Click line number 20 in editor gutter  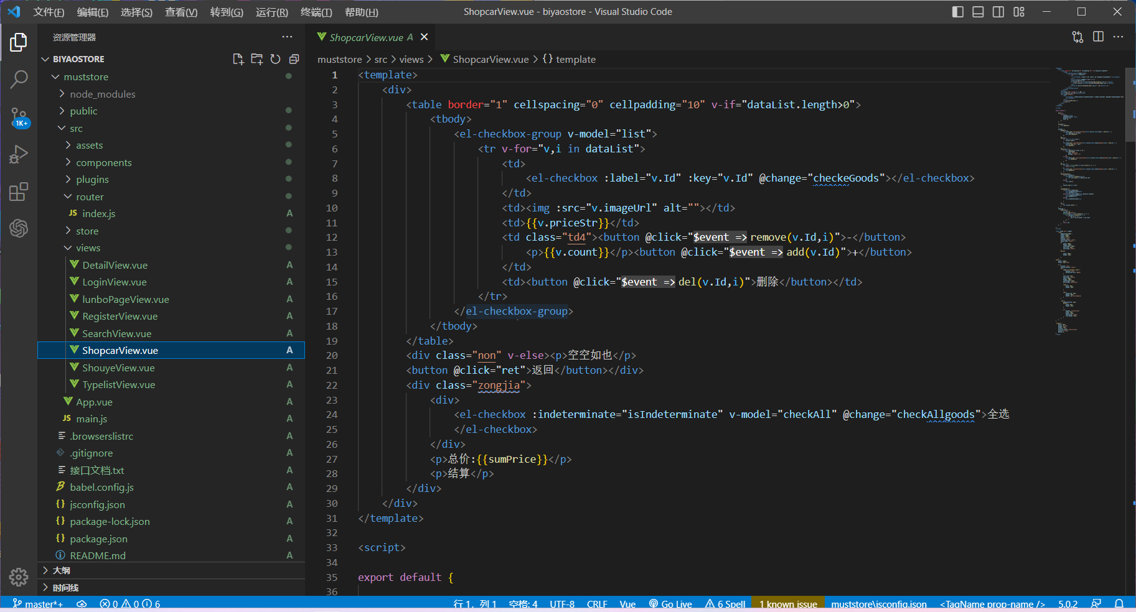coord(332,355)
